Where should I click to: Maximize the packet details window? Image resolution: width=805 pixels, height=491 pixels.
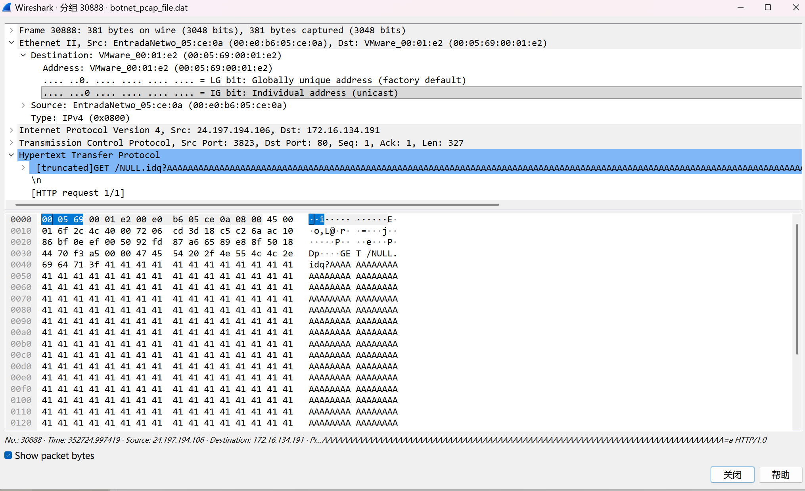[x=768, y=8]
